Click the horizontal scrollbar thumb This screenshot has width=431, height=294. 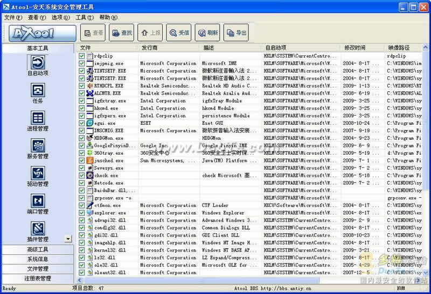point(202,280)
